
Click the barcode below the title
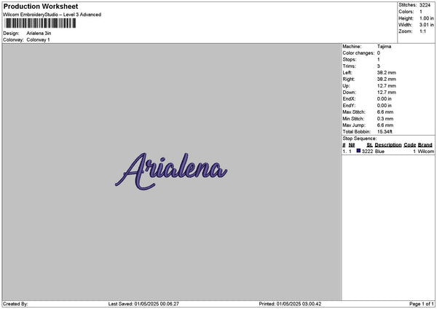pos(40,23)
